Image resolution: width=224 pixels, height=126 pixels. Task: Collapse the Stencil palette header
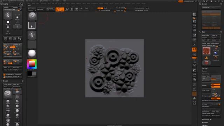click(204, 4)
